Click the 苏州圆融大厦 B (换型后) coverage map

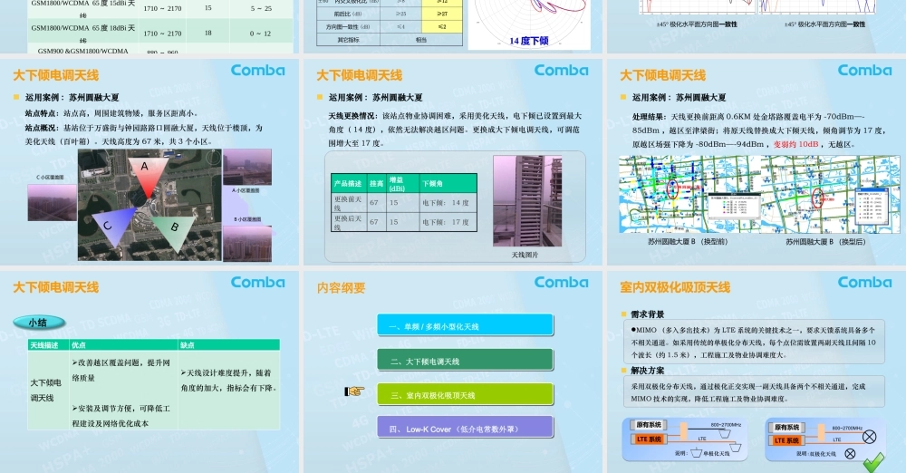830,194
